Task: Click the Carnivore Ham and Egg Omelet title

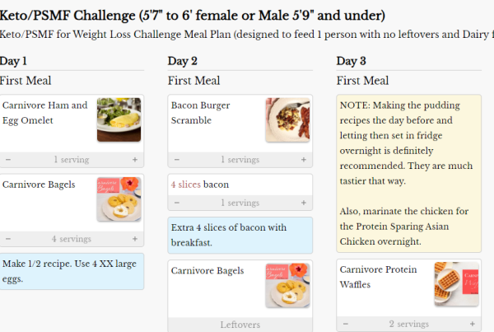Action: point(44,113)
